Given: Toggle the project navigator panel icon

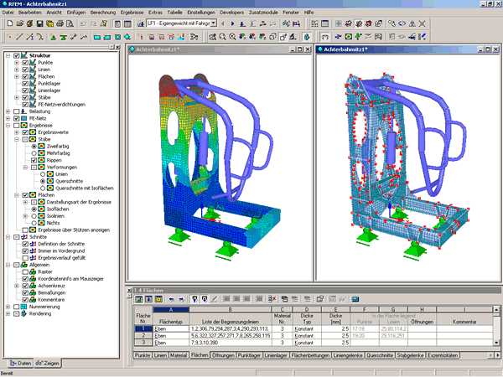Looking at the screenshot, I should click(x=117, y=23).
